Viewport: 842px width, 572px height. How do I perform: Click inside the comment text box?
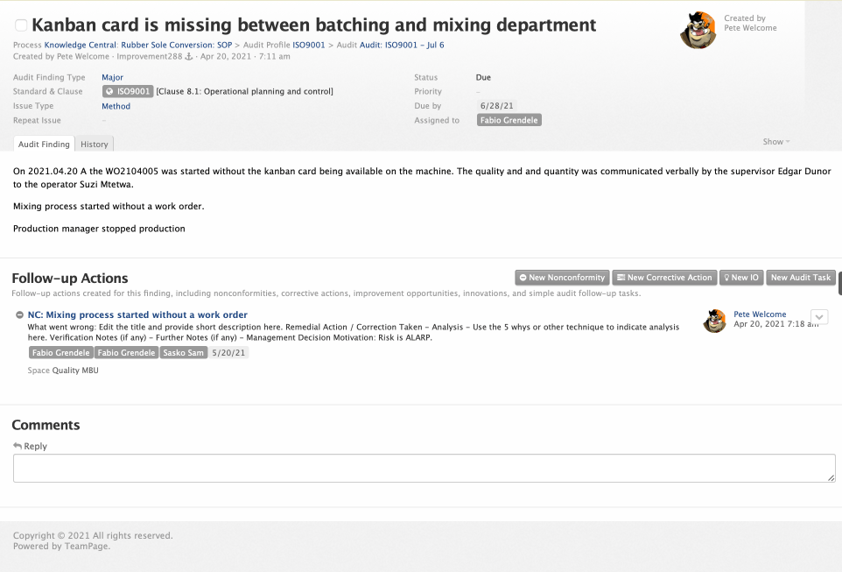pyautogui.click(x=424, y=468)
